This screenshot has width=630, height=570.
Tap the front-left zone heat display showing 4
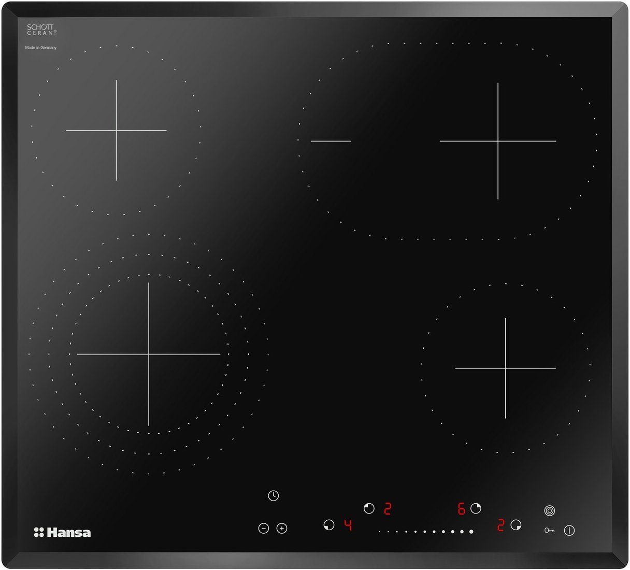tap(348, 525)
